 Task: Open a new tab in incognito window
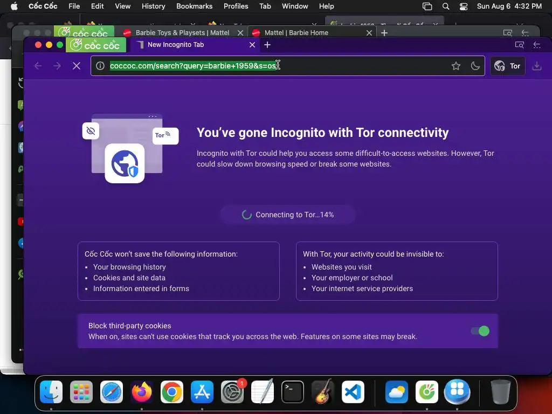[x=267, y=45]
